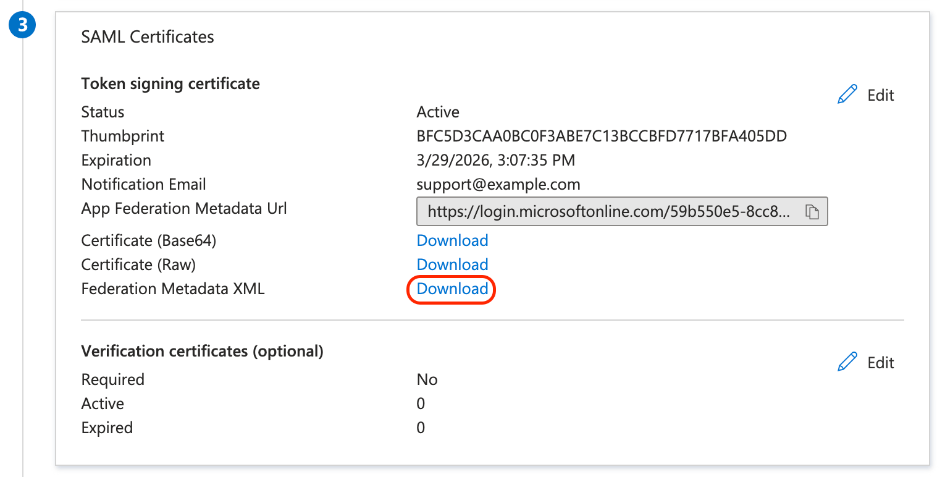945x477 pixels.
Task: Click the App Federation Metadata Url field
Action: click(618, 211)
